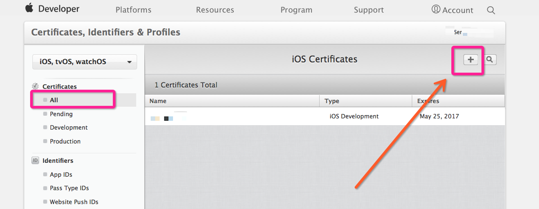Search certificates using the magnifier button
539x209 pixels.
click(x=490, y=60)
